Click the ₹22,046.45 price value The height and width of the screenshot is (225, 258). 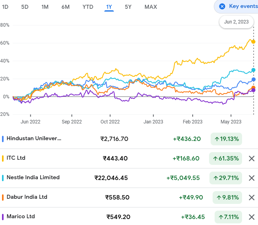point(111,178)
